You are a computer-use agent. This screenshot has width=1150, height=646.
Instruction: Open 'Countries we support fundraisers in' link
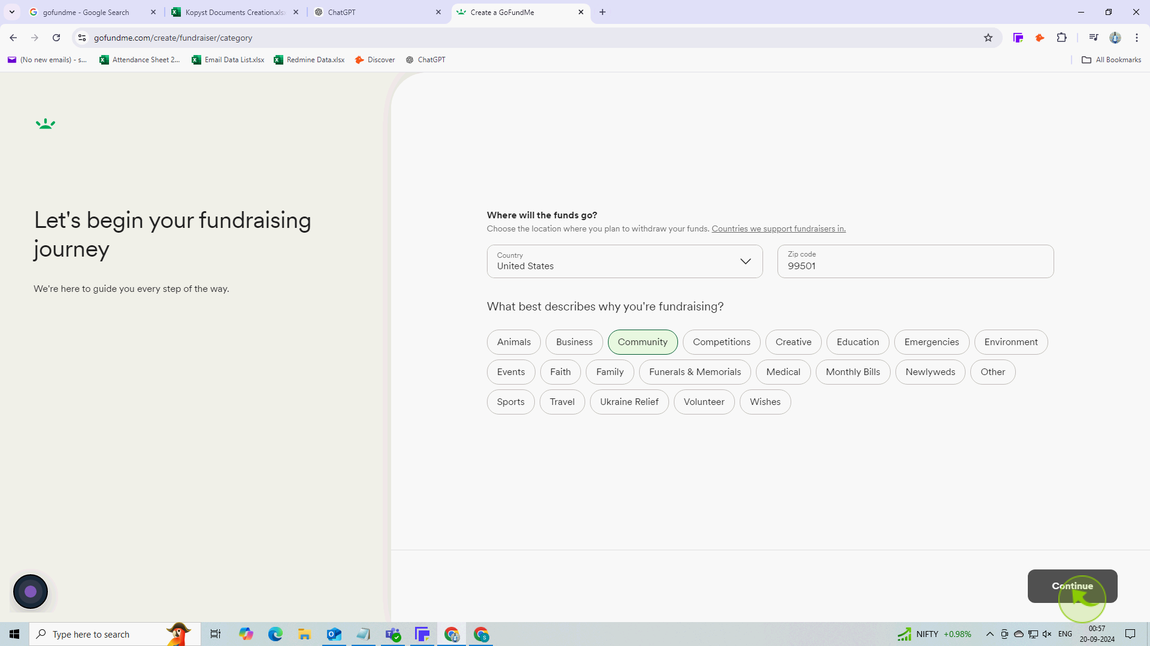(x=779, y=228)
